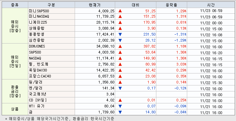Click the current price 17,424.41
Screen dimensions: 236x121
point(105,34)
